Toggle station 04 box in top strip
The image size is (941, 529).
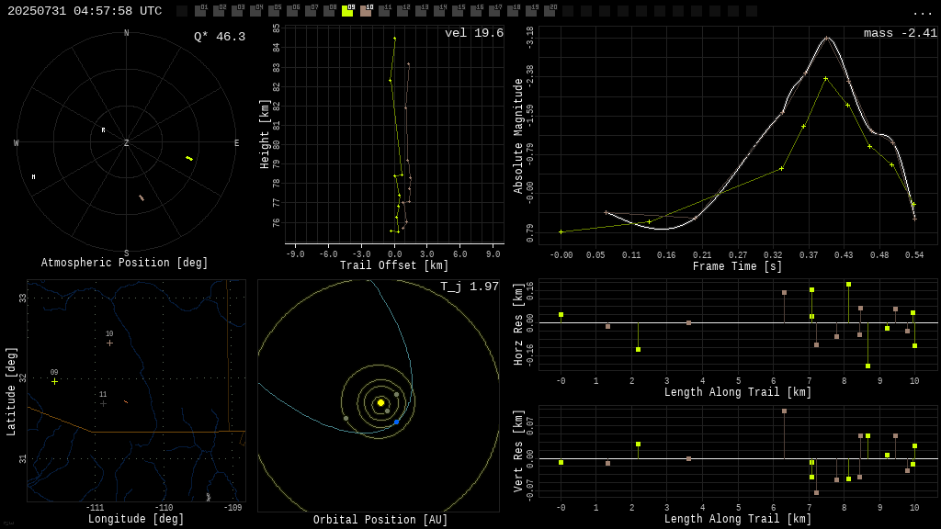(255, 11)
